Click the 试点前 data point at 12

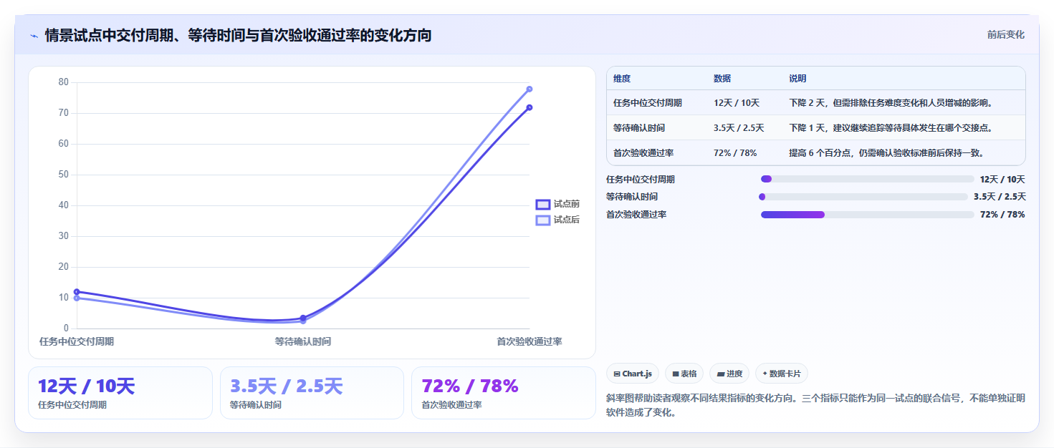click(77, 292)
